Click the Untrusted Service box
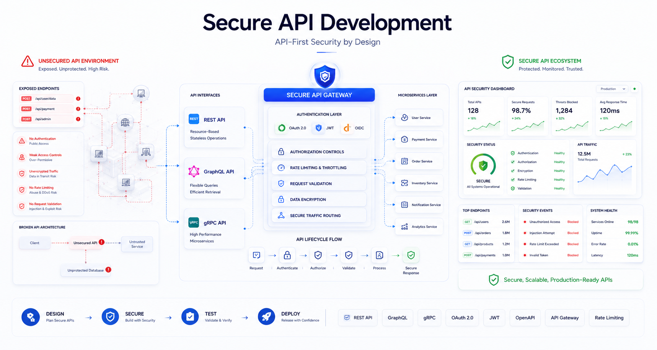The image size is (657, 350). click(137, 244)
